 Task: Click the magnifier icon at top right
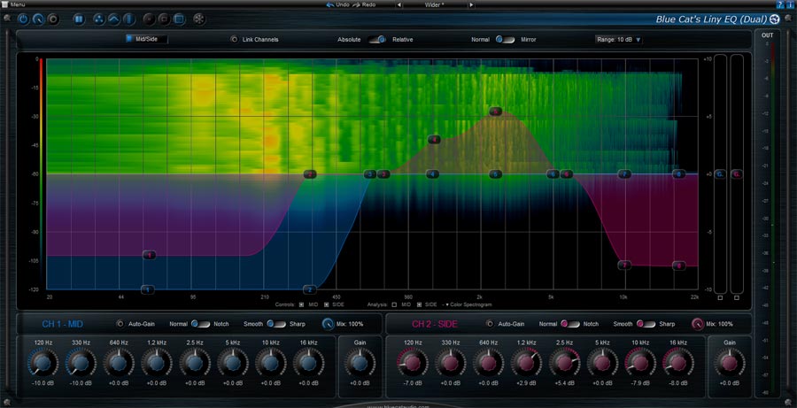coord(790,18)
